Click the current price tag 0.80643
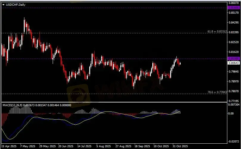 [x=234, y=63]
